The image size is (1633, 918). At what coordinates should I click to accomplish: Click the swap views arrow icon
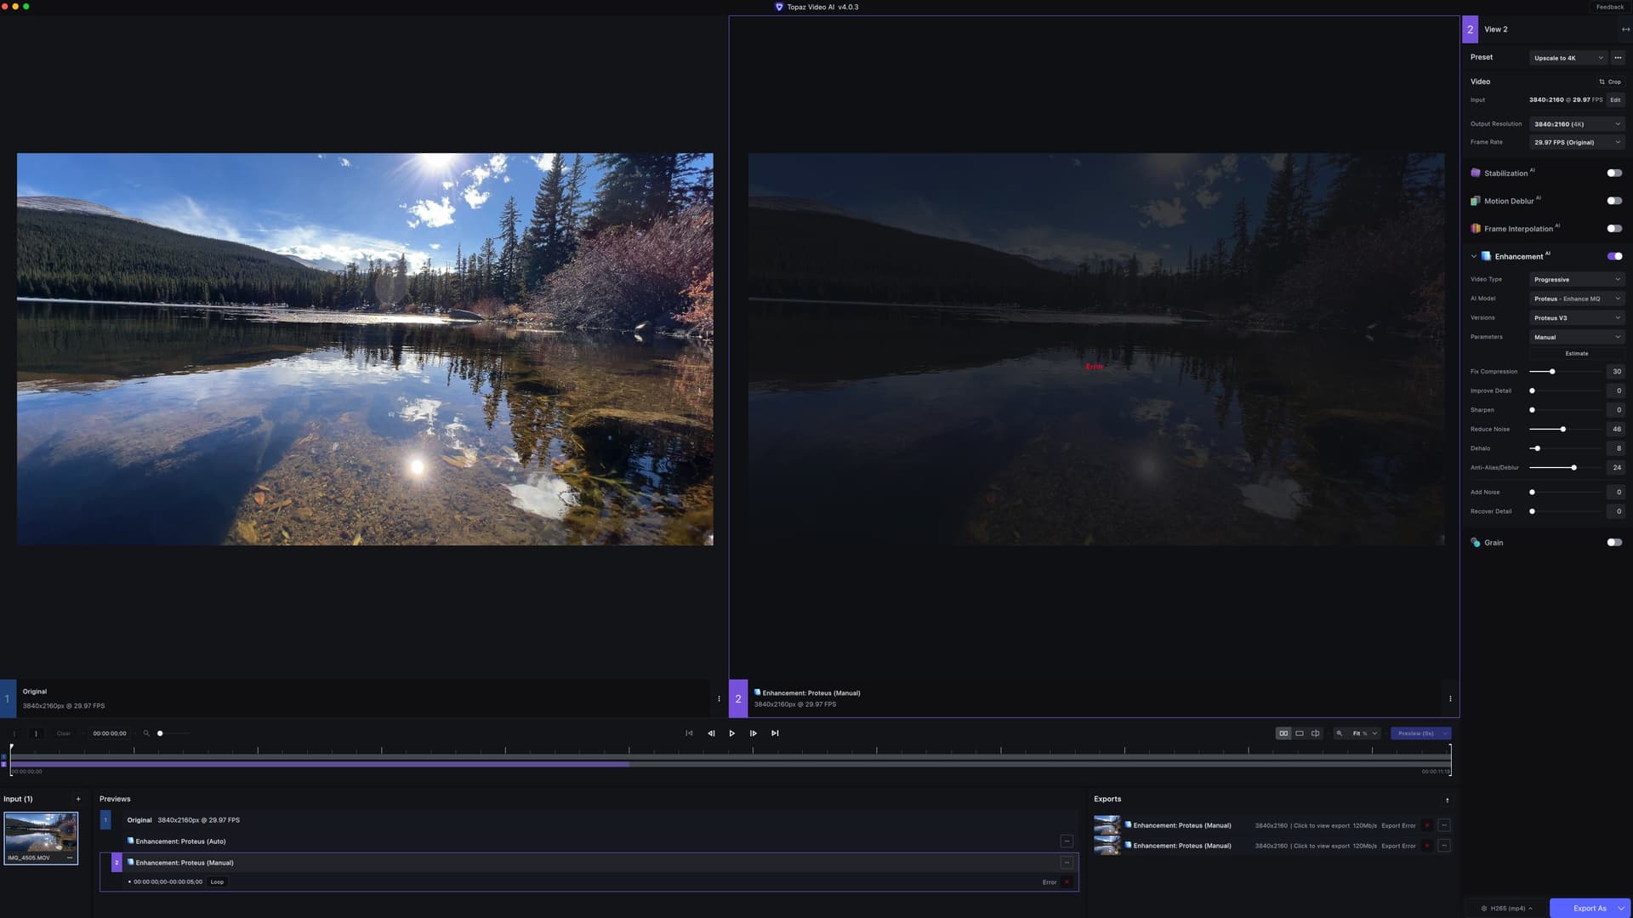click(1625, 29)
